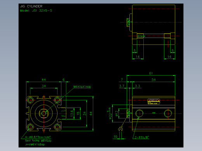
Task: Select the 13.6 vertical dimension
Action: tap(72, 113)
